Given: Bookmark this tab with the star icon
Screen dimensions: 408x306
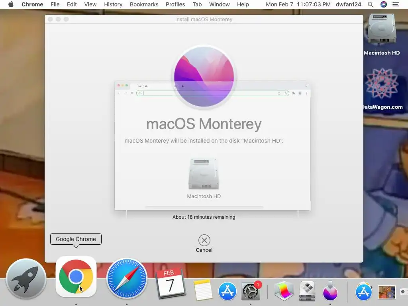Looking at the screenshot, I should point(285,93).
